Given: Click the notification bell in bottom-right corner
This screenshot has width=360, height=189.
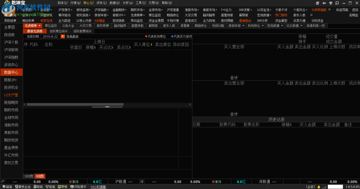Looking at the screenshot, I should (319, 187).
